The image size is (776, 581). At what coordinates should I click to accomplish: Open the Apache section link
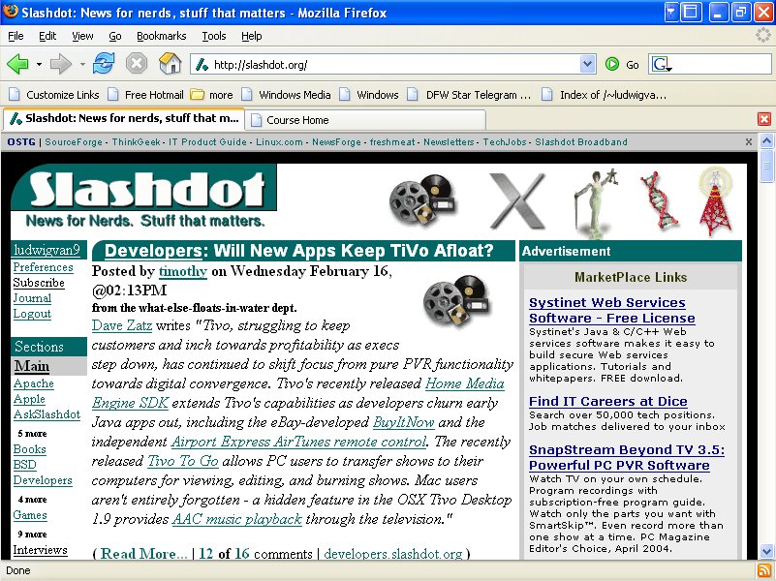(x=34, y=383)
